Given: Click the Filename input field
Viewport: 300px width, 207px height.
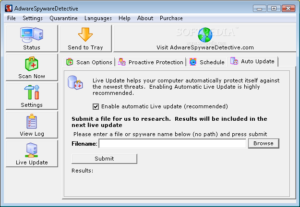Looking at the screenshot, I should (x=172, y=143).
